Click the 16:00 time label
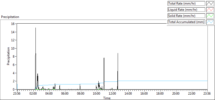Screen dimensions: 215x100 coord(144,94)
